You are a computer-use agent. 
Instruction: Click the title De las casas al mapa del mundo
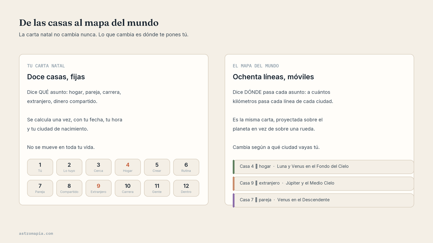point(89,23)
